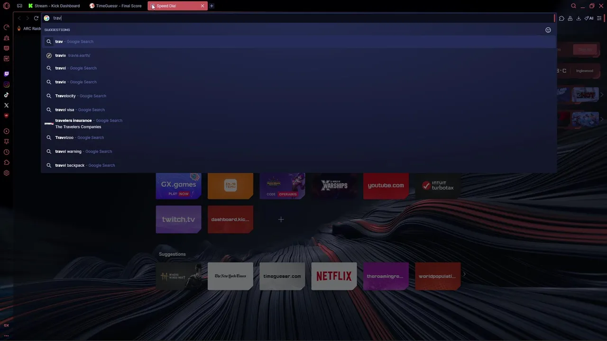Image resolution: width=607 pixels, height=341 pixels.
Task: Open Easy Setup sliders icon
Action: click(x=599, y=18)
